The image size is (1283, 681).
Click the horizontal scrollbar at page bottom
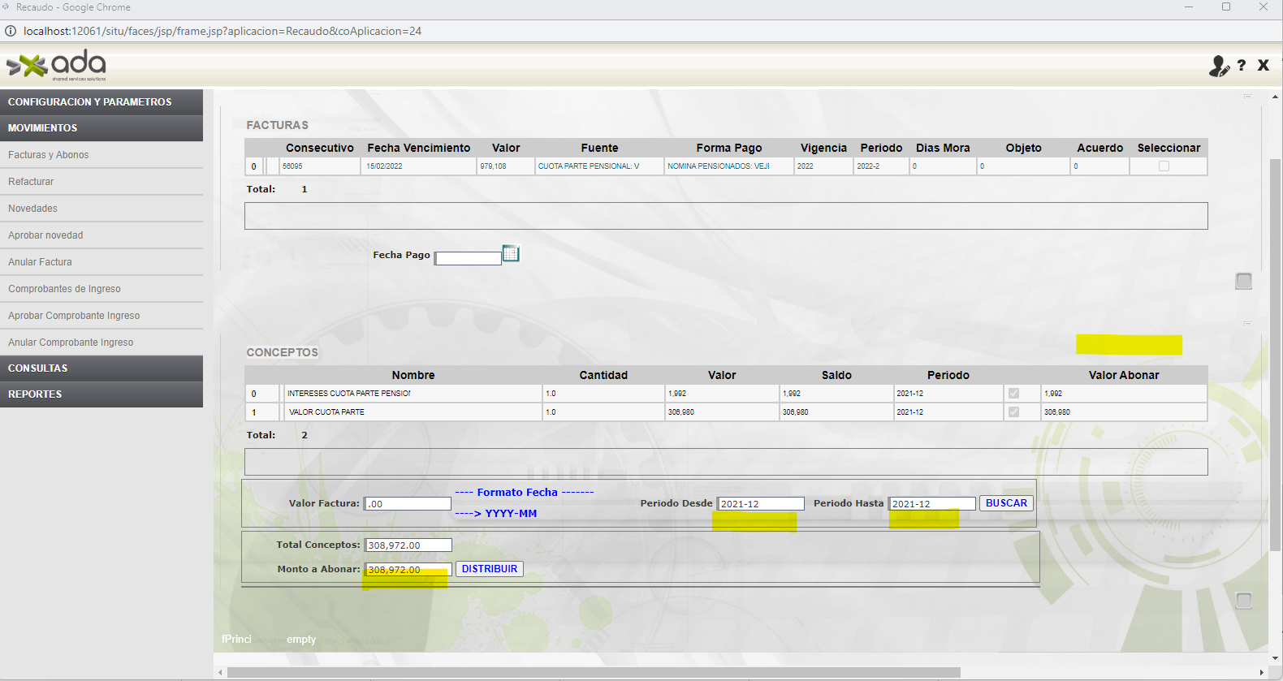[x=593, y=672]
